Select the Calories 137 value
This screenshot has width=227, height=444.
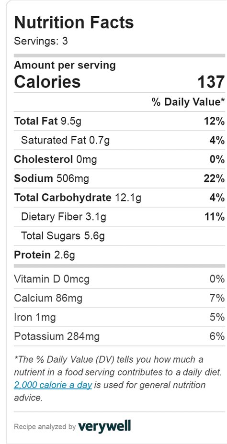pyautogui.click(x=211, y=82)
